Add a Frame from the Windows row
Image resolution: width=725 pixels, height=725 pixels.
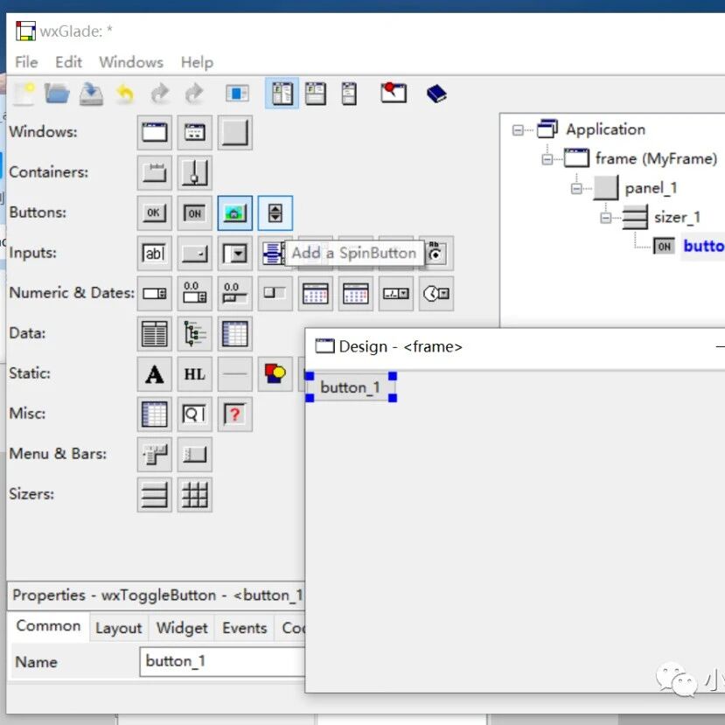coord(155,133)
